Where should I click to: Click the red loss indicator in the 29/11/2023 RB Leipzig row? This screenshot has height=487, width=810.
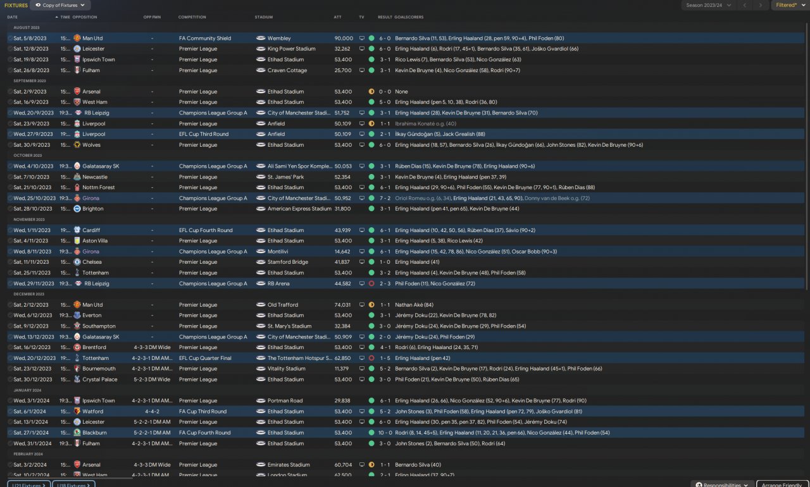[x=371, y=284]
